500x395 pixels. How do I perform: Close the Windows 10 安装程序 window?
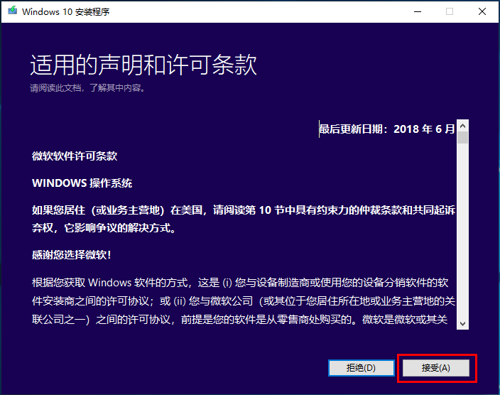coord(482,12)
